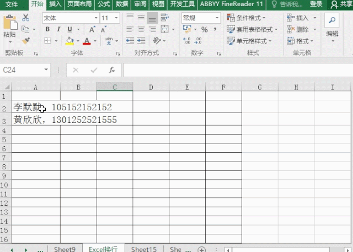
Task: Increase indent
Action: (141, 41)
